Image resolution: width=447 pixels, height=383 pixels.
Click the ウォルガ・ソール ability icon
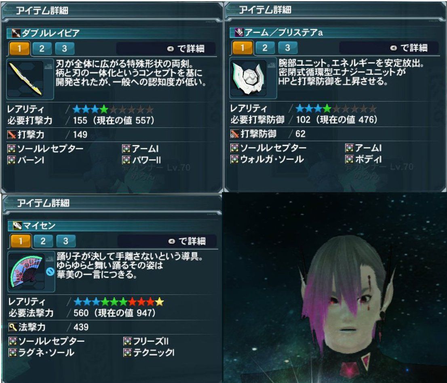tap(234, 159)
